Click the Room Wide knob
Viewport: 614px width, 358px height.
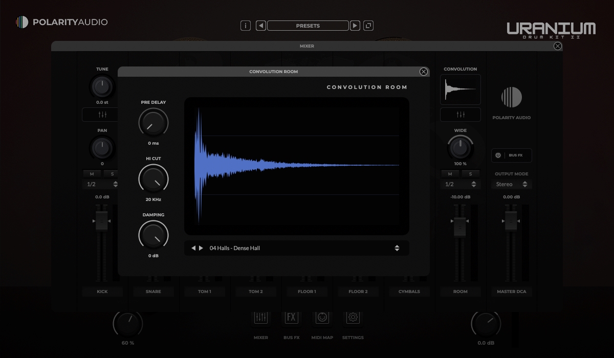(461, 148)
